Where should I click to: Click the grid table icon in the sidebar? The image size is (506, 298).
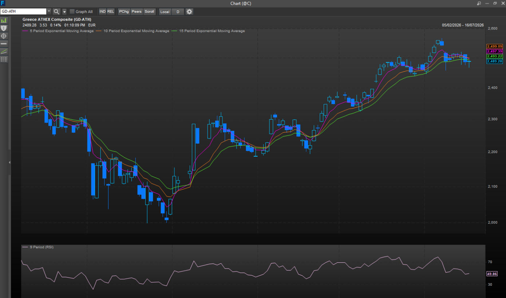[4, 59]
